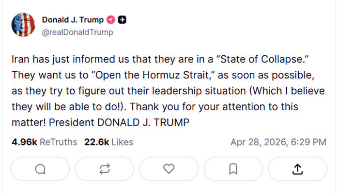Click the reply speech bubble icon
339x194 pixels.
40,169
